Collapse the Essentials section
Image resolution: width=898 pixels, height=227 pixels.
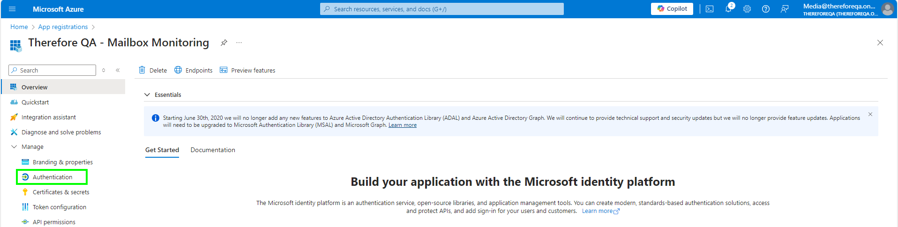pyautogui.click(x=147, y=95)
